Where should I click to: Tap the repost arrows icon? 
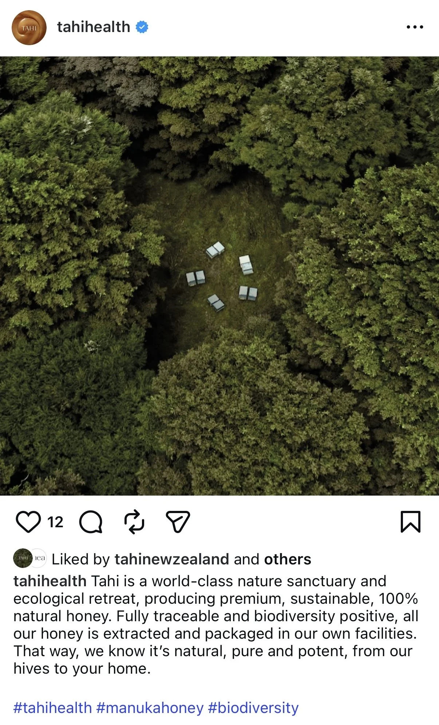click(134, 522)
